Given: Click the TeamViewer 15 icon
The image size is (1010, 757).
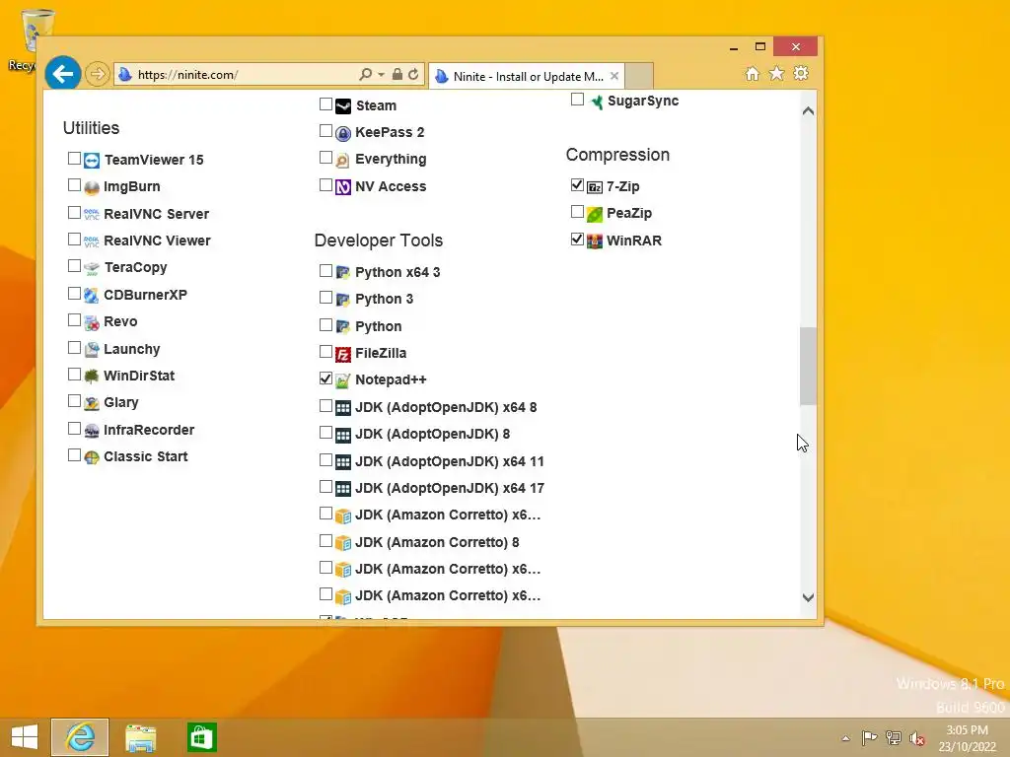Looking at the screenshot, I should click(92, 161).
